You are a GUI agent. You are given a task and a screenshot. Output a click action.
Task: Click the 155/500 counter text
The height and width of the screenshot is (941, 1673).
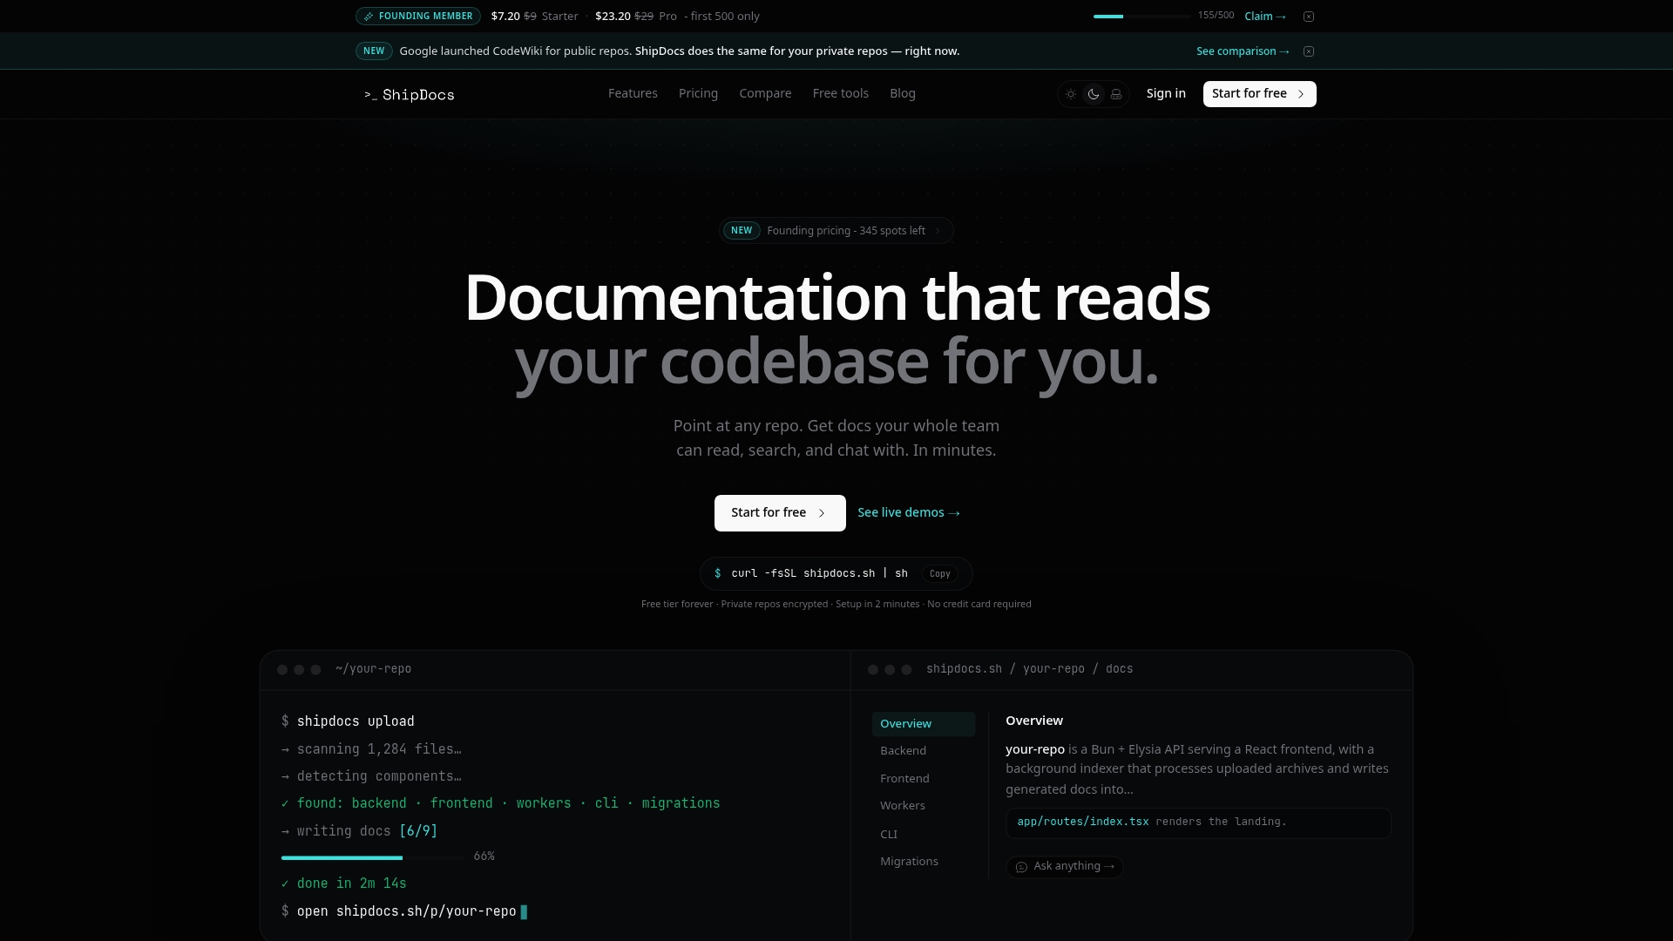[x=1216, y=16]
